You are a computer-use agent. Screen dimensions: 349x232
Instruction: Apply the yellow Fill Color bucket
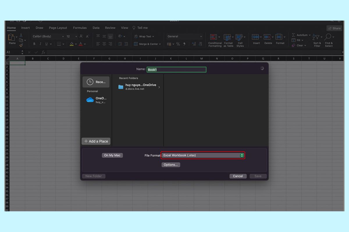coord(72,44)
